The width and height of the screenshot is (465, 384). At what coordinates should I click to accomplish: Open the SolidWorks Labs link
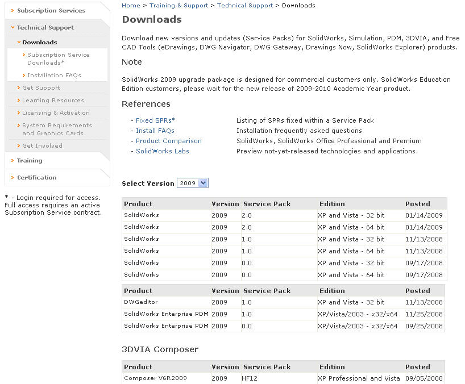(162, 151)
